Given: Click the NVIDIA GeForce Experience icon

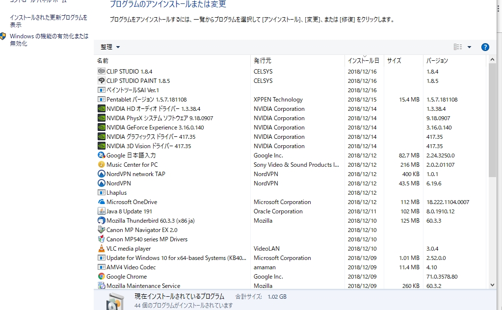Looking at the screenshot, I should coord(101,127).
